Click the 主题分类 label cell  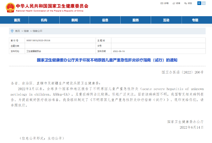coord(17,46)
